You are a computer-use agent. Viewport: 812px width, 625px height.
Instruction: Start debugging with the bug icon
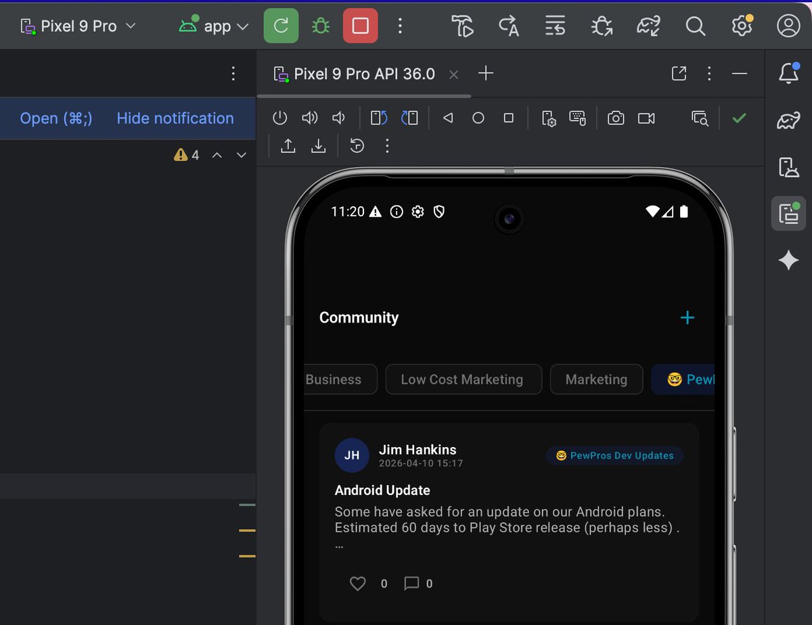point(320,26)
